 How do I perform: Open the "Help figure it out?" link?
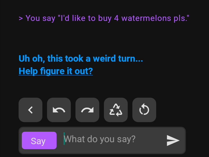[x=56, y=71]
